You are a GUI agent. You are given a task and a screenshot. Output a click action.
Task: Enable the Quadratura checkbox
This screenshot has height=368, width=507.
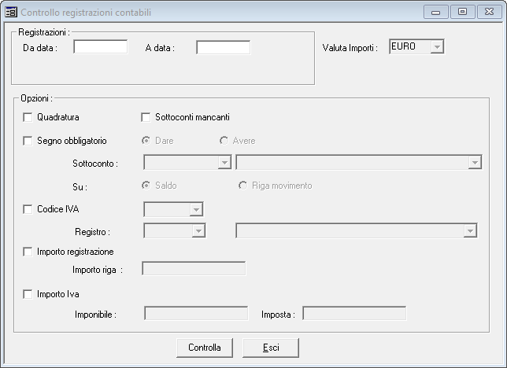pos(28,117)
